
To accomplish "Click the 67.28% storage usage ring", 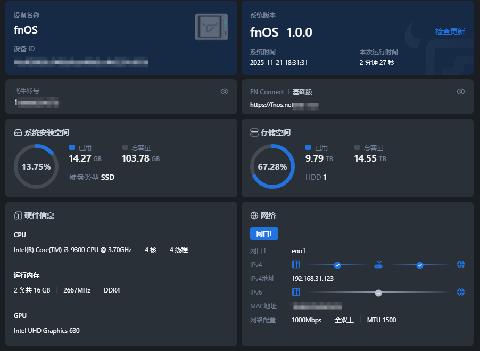I will point(272,166).
